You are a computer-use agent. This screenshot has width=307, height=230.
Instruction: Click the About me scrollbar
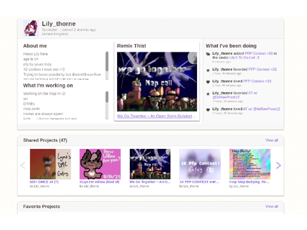[107, 66]
